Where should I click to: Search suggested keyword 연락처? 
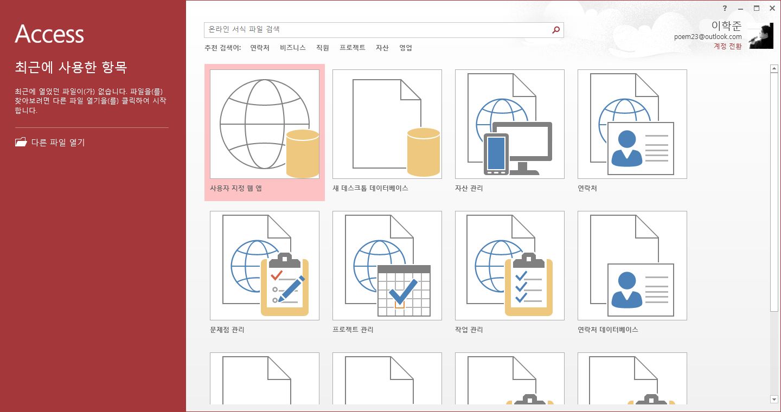point(260,48)
